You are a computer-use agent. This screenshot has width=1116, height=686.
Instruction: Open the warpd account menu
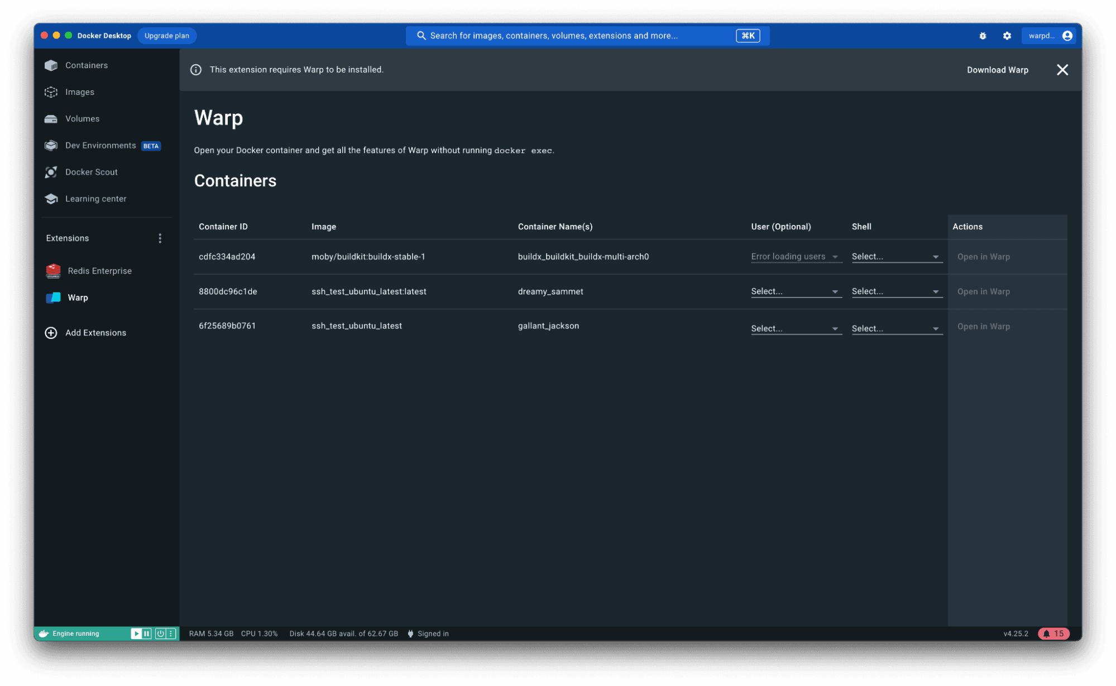(1048, 36)
